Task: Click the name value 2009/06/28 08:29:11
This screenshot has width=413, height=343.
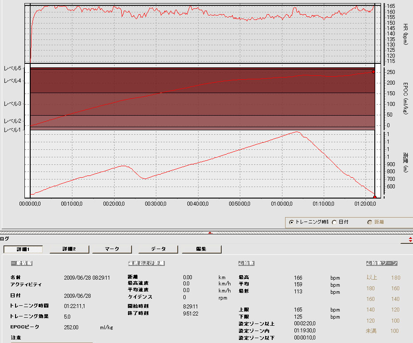Action: (87, 278)
